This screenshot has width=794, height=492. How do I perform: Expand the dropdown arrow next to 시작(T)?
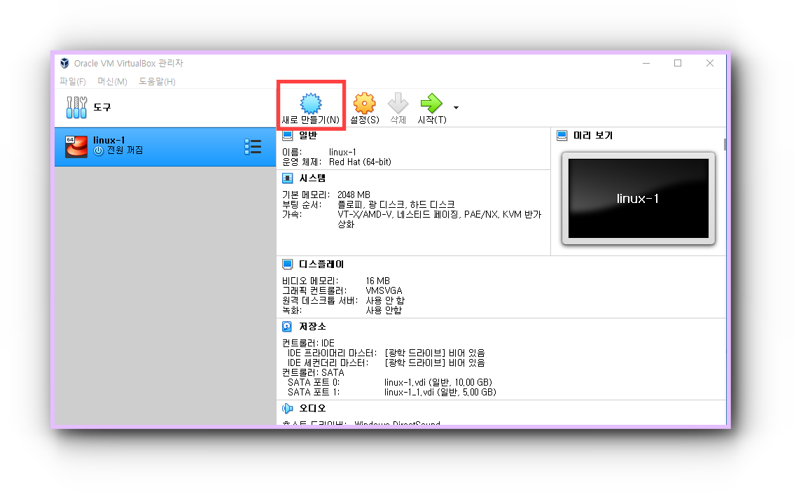[457, 107]
